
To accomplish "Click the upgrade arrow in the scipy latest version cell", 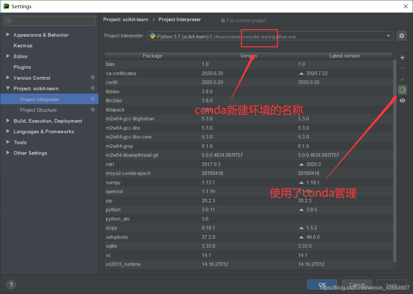I will coord(301,228).
